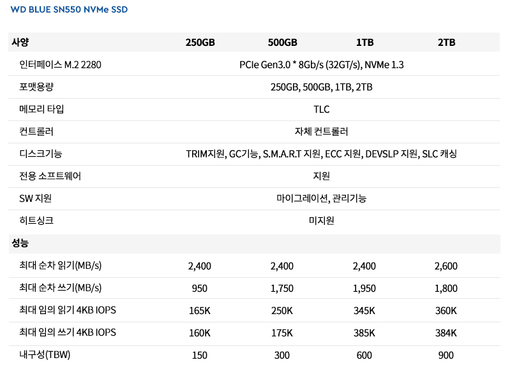Screen dimensions: 510x367
Task: Select the 2TB column header
Action: tap(446, 43)
